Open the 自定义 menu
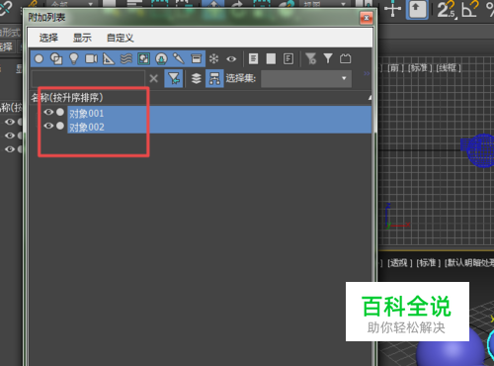The width and height of the screenshot is (494, 366). point(121,38)
